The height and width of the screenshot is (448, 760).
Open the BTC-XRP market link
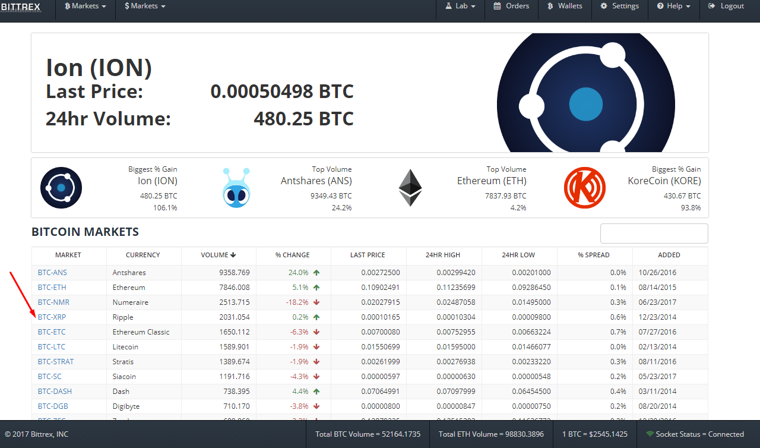point(52,317)
